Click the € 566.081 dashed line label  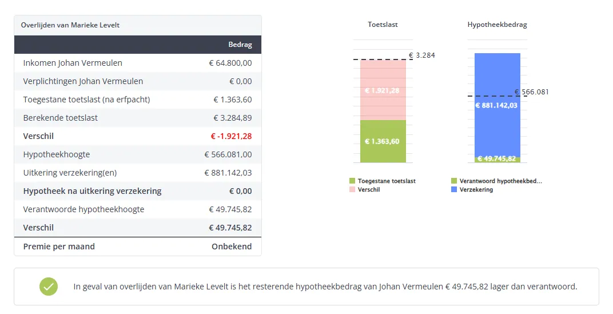[532, 92]
